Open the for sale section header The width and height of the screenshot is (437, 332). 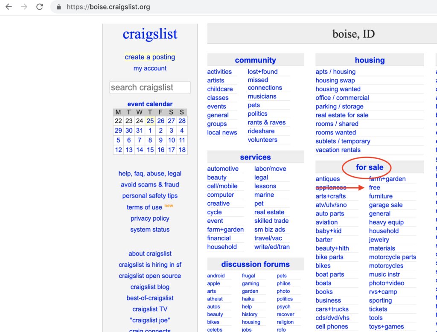[x=370, y=167]
